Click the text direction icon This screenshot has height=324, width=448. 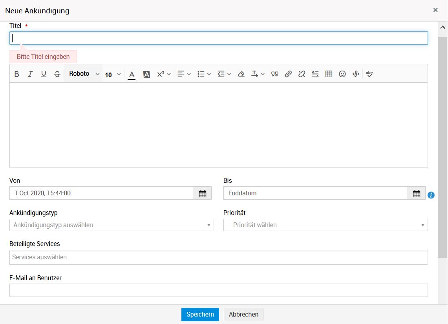[x=254, y=74]
